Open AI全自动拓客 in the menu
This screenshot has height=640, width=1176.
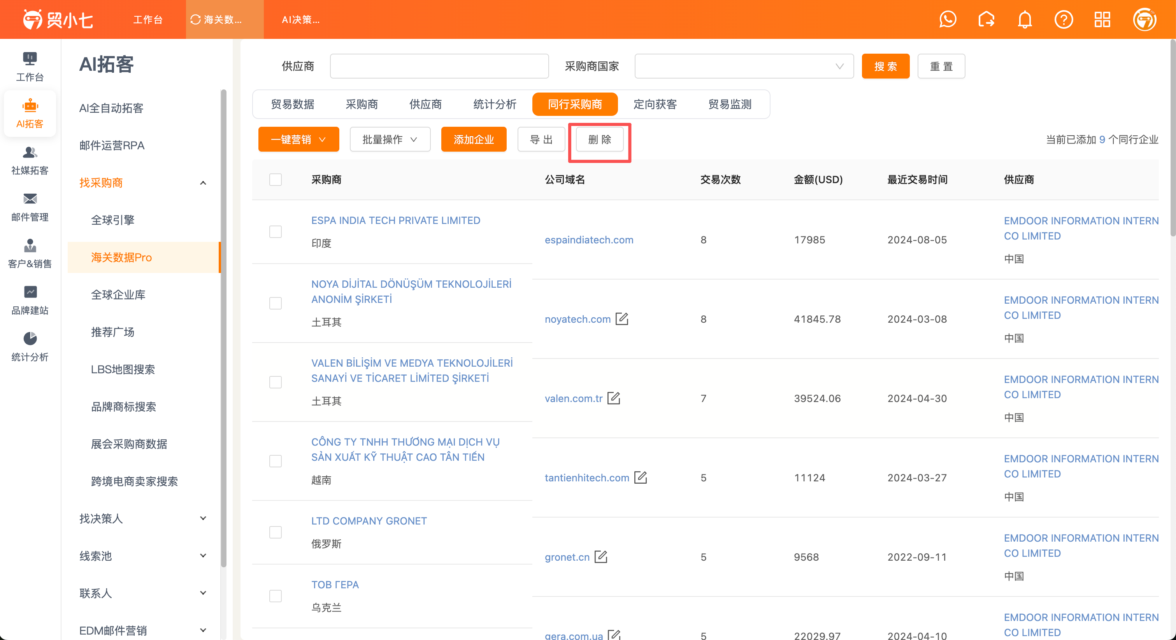pos(111,108)
